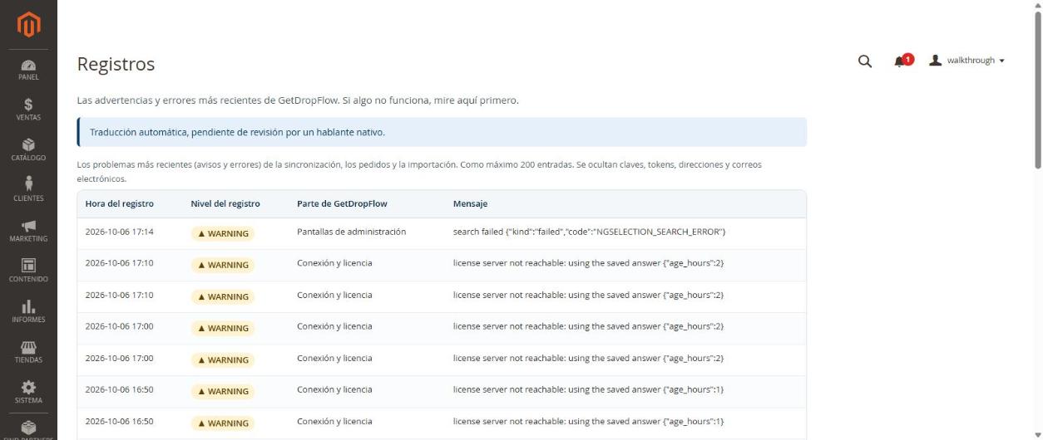Open the Sistema sidebar menu
The width and height of the screenshot is (1043, 440).
28,393
